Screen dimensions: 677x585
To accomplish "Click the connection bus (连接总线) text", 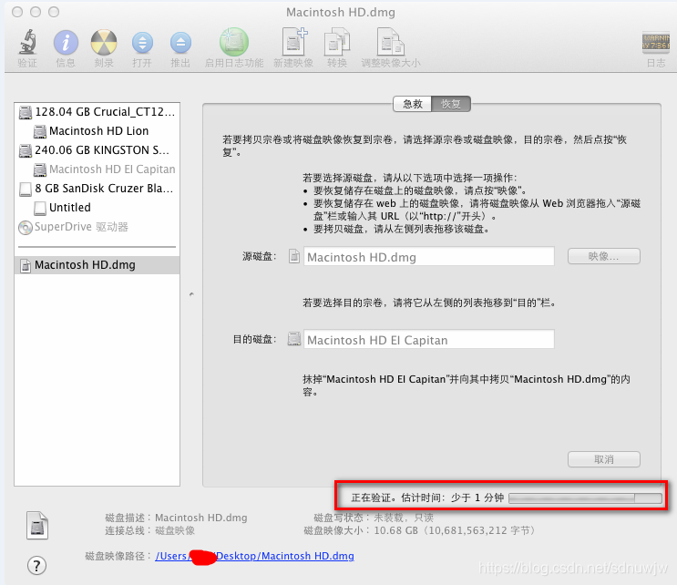I will click(149, 530).
